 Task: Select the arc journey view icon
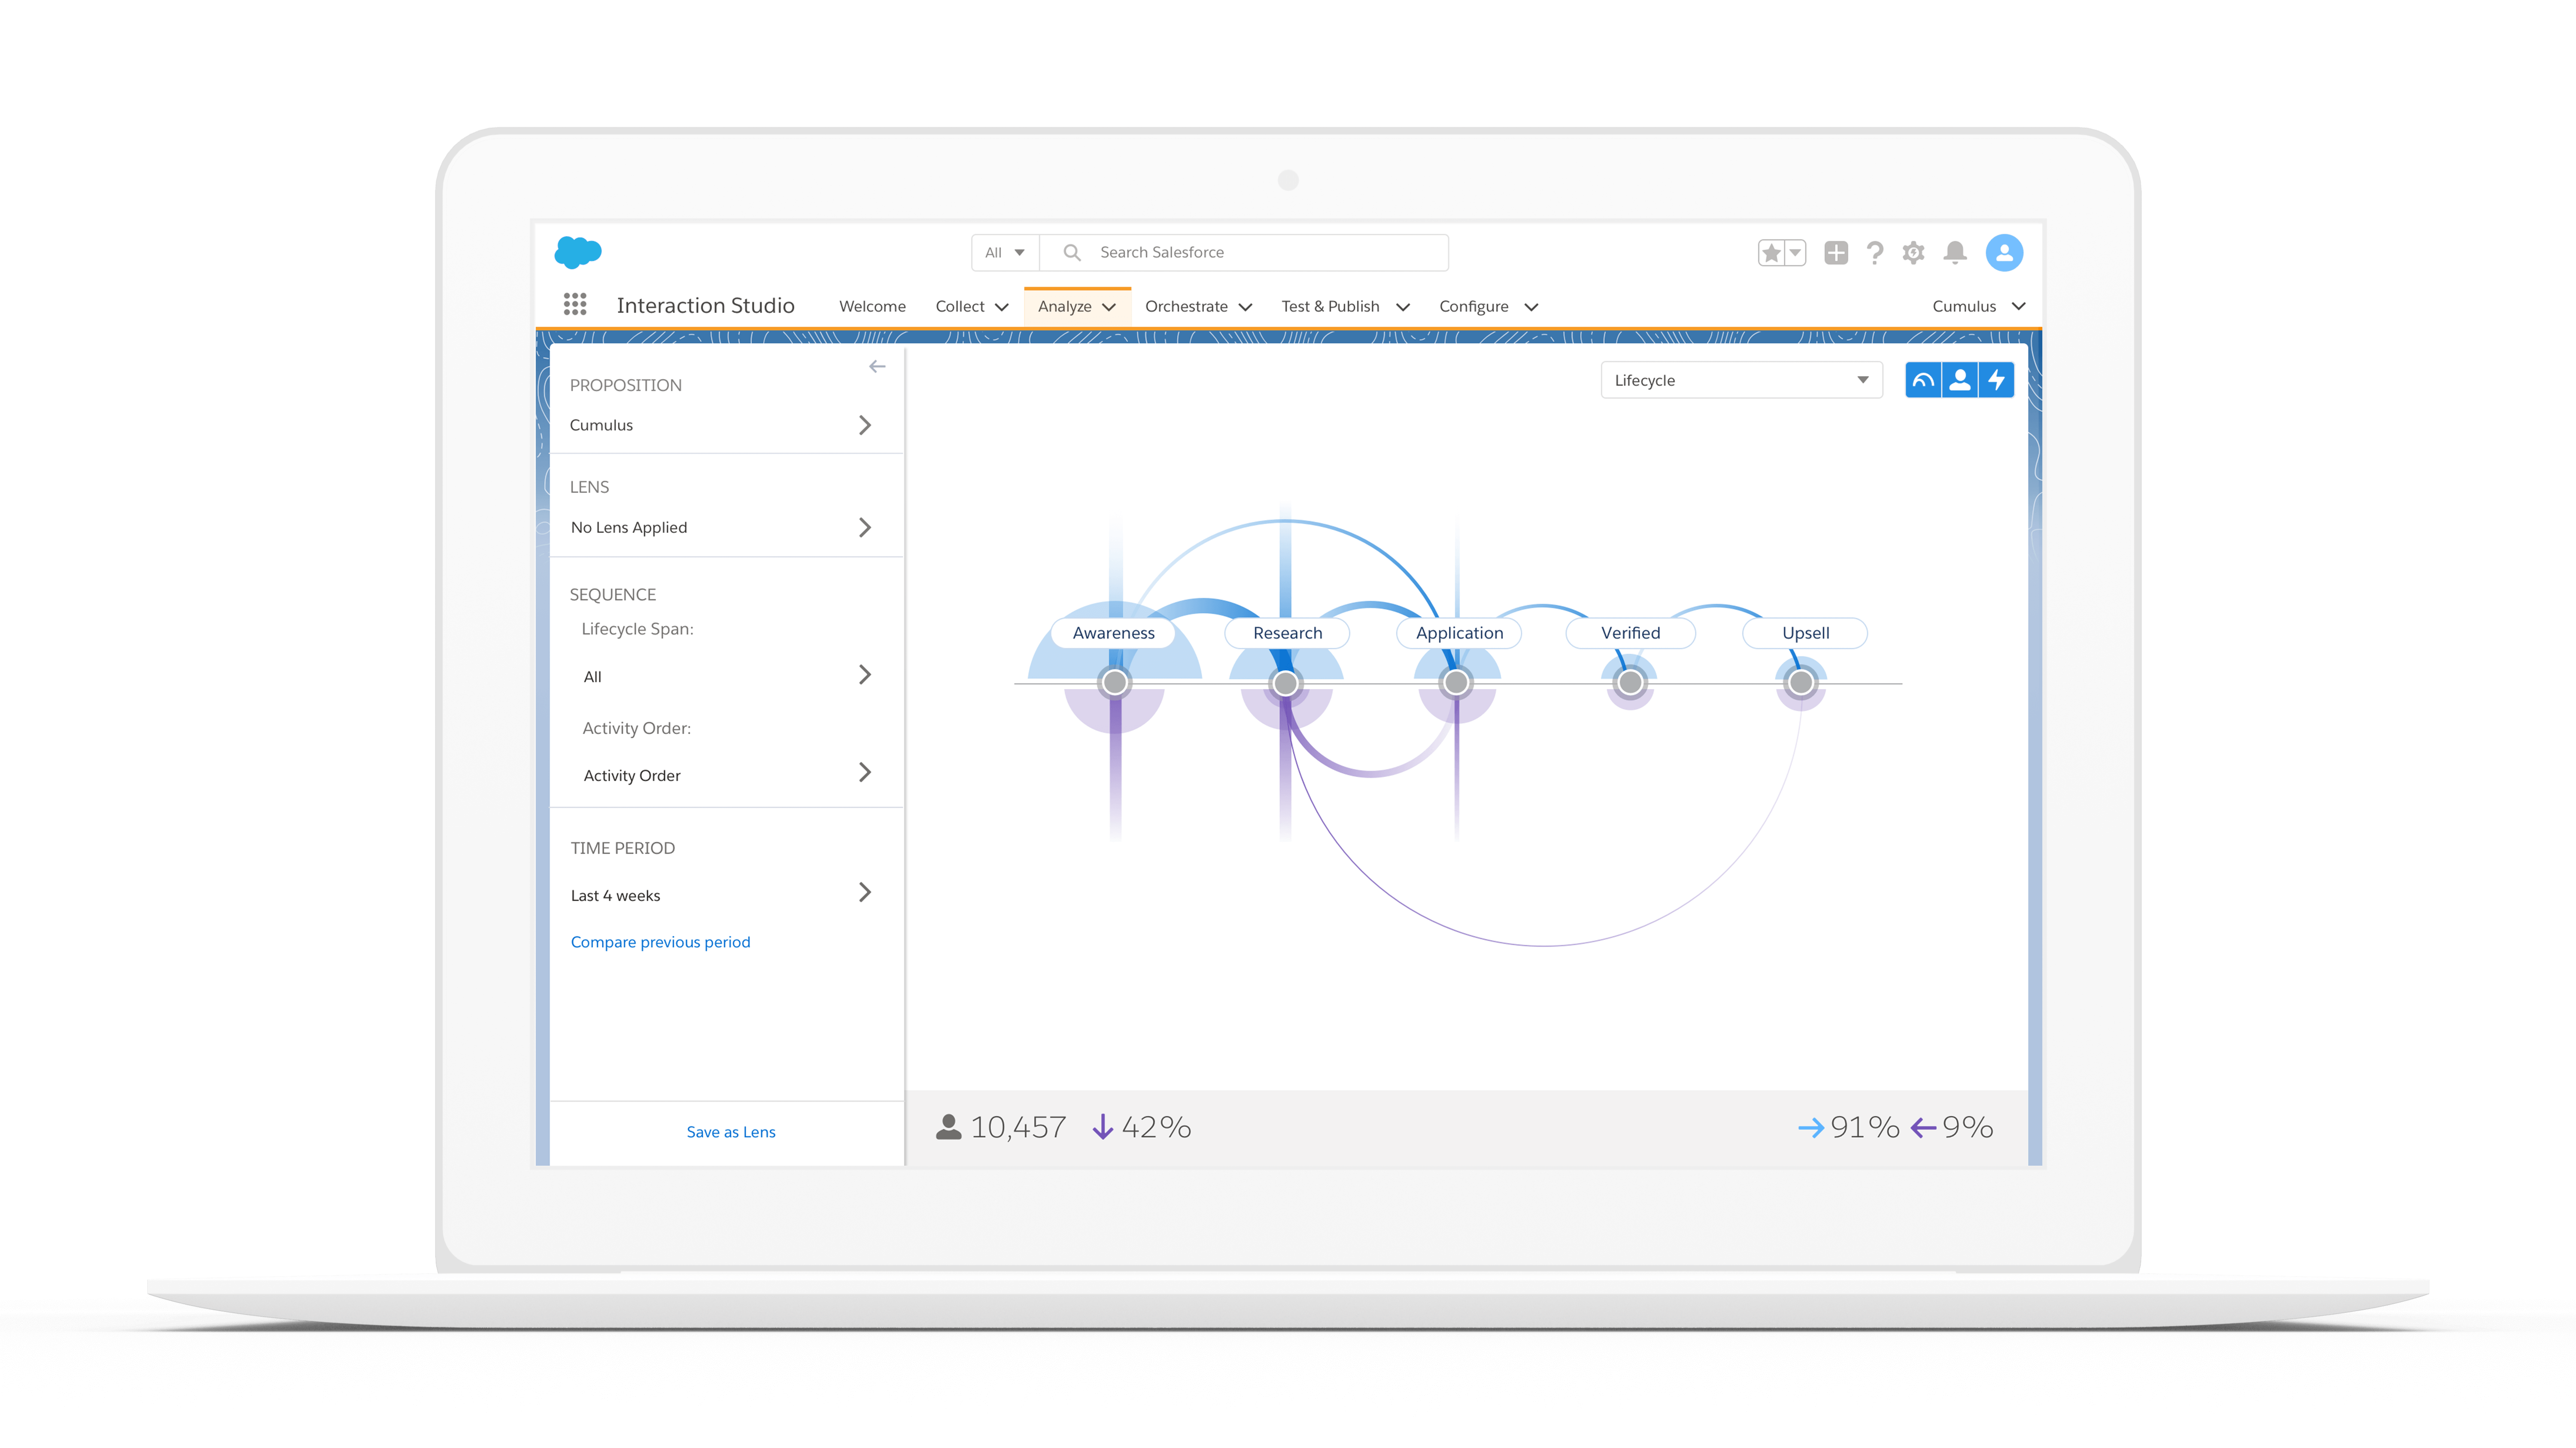(1923, 380)
